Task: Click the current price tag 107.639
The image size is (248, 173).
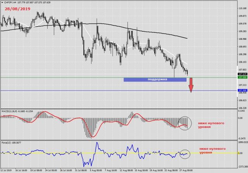Action: (243, 74)
